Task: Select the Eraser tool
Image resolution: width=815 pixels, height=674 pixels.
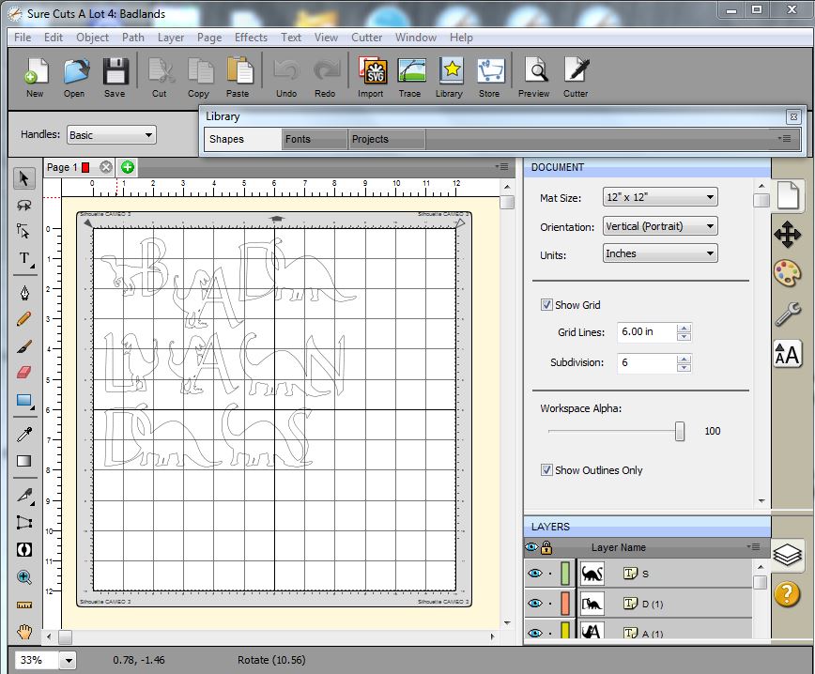Action: 24,372
